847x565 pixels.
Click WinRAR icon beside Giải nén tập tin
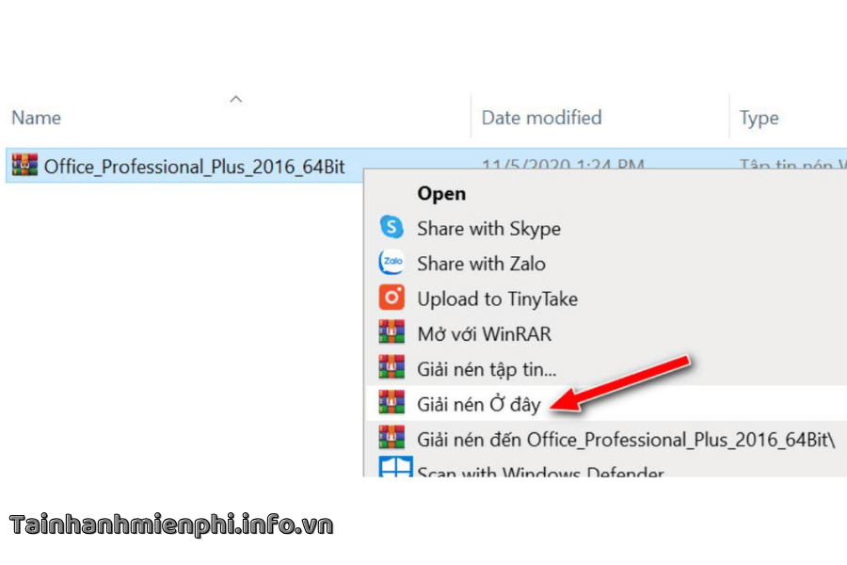click(x=391, y=368)
